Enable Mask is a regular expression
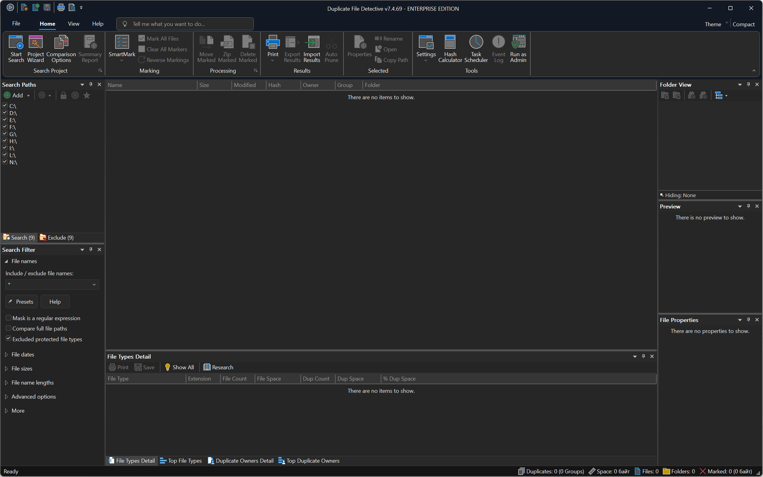 pyautogui.click(x=9, y=318)
